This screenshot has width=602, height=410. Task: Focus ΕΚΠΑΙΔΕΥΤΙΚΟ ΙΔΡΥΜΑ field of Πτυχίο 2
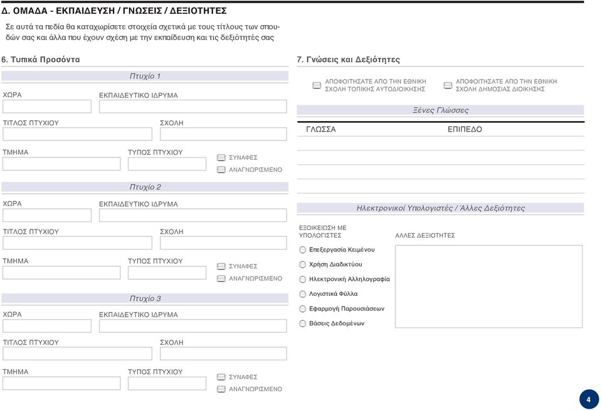point(193,216)
